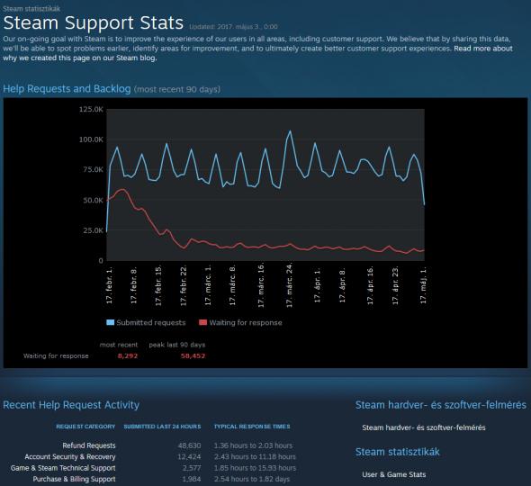This screenshot has width=531, height=486.
Task: Click the SUBMITTED LAST 24 HOURS header
Action: click(162, 427)
